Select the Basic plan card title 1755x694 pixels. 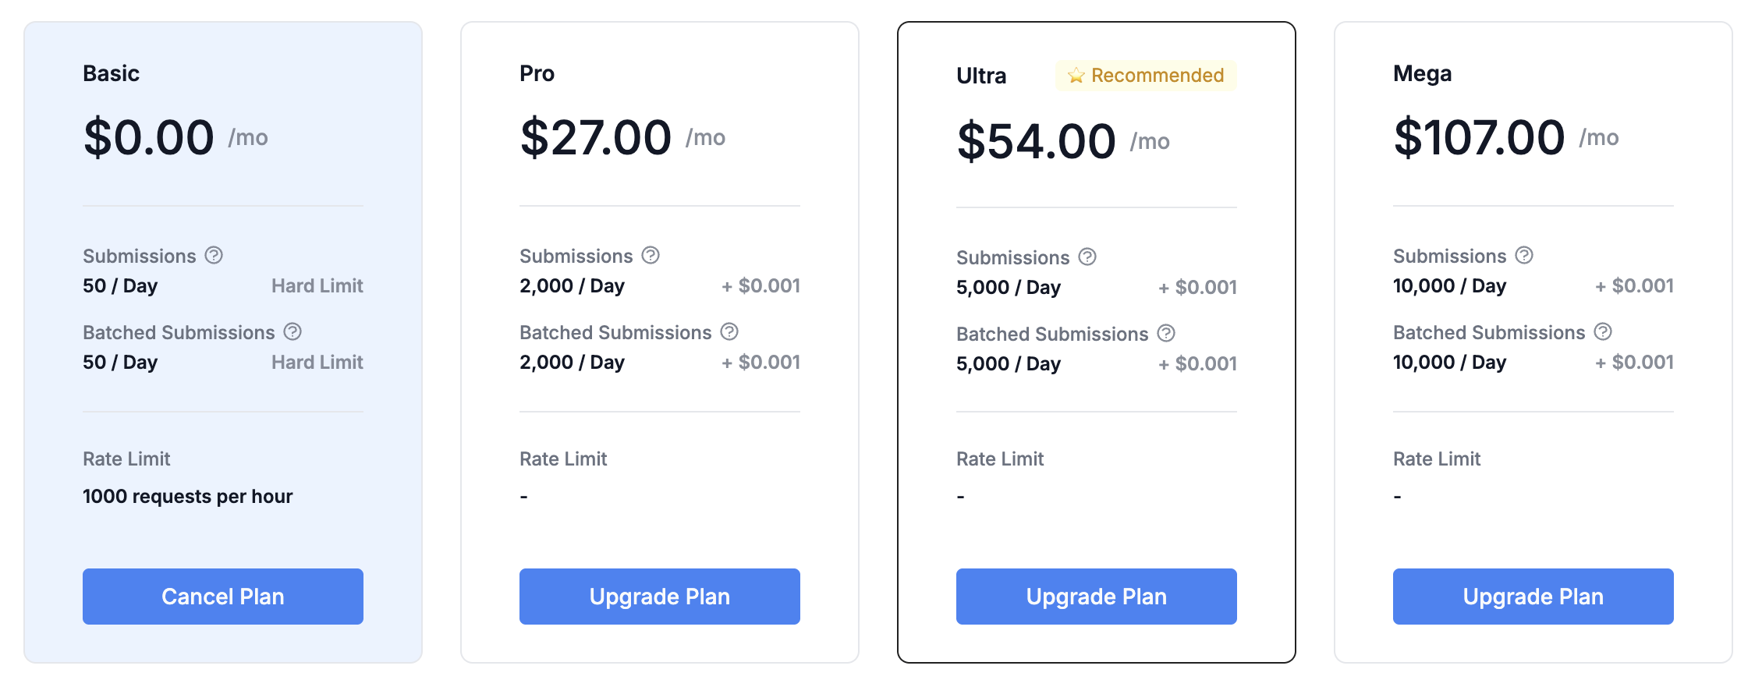click(x=112, y=73)
